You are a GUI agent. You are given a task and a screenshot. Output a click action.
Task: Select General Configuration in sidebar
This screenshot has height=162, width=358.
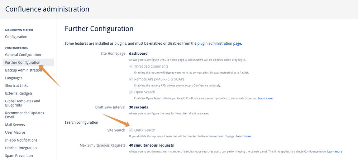[x=23, y=55]
